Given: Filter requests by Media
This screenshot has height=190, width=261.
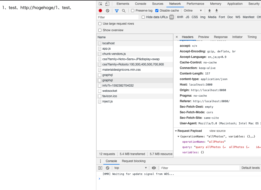Looking at the screenshot, I should click(x=212, y=17).
